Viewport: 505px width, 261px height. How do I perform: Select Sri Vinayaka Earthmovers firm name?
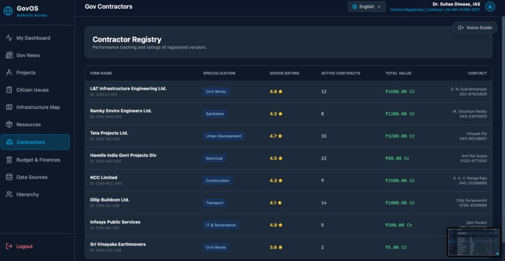(118, 244)
